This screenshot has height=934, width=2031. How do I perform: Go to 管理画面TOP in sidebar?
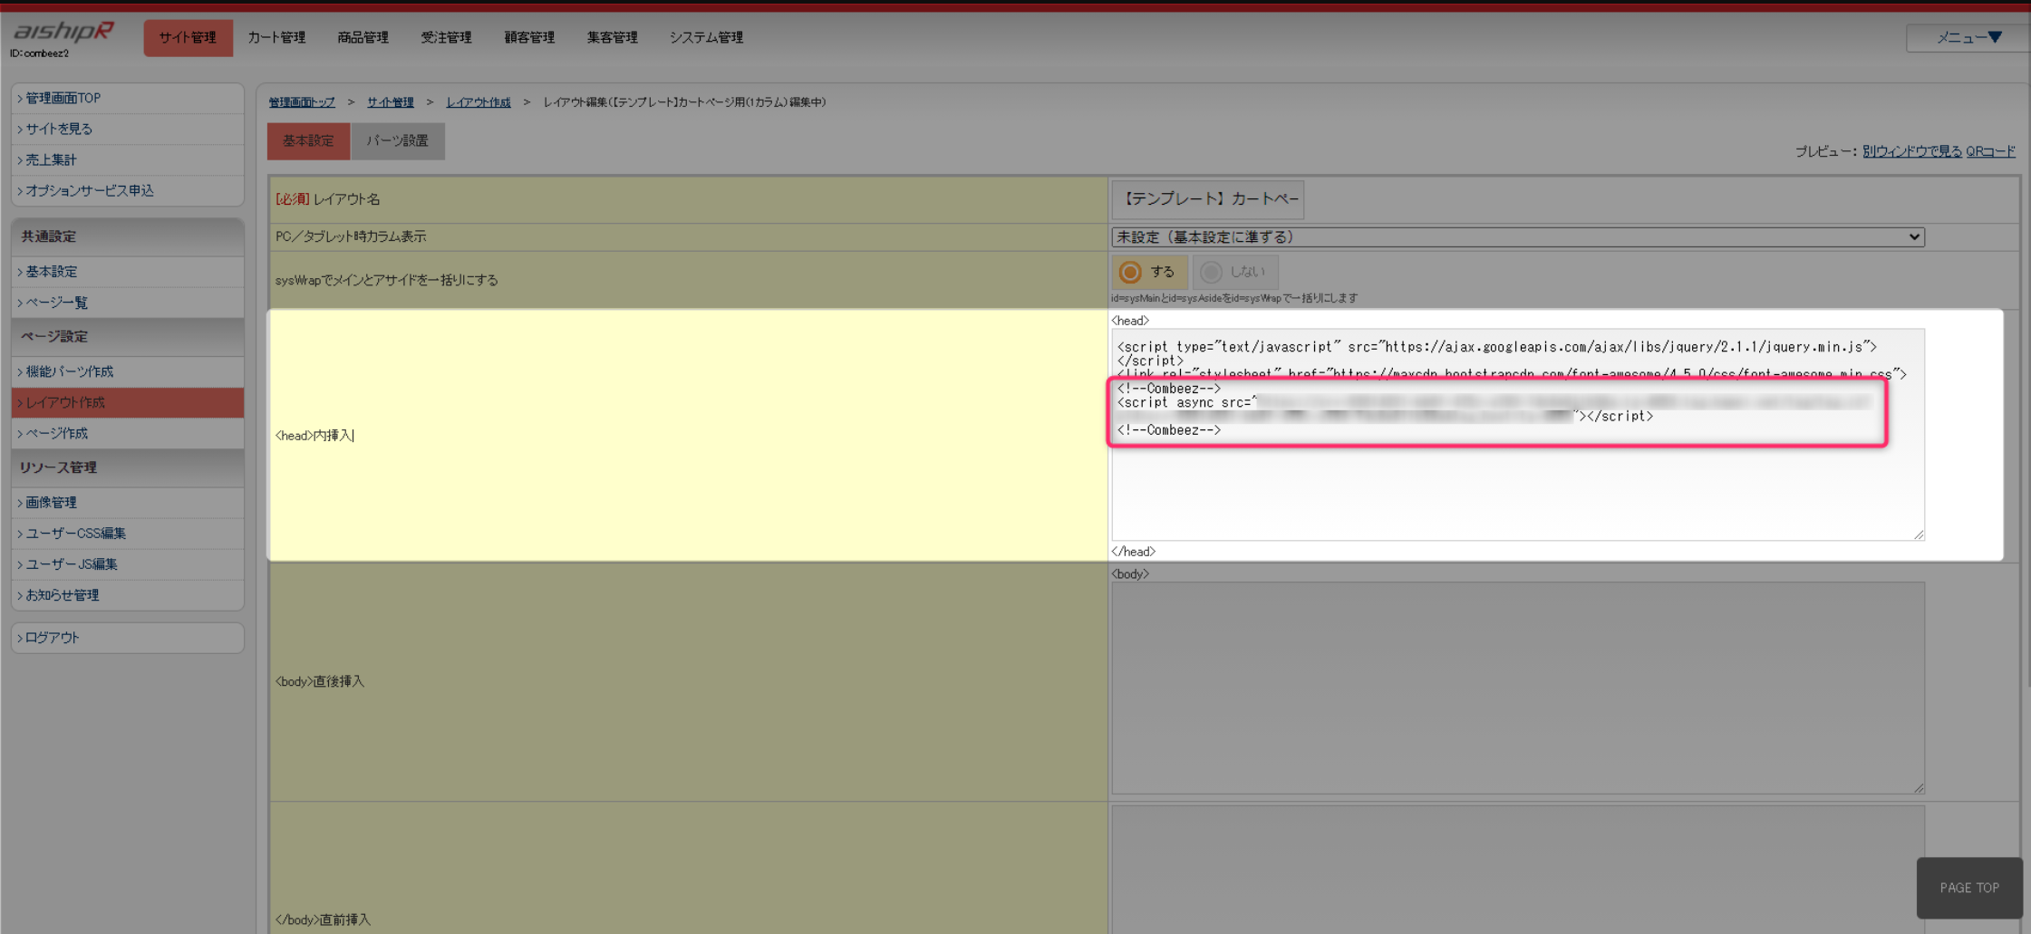tap(128, 98)
